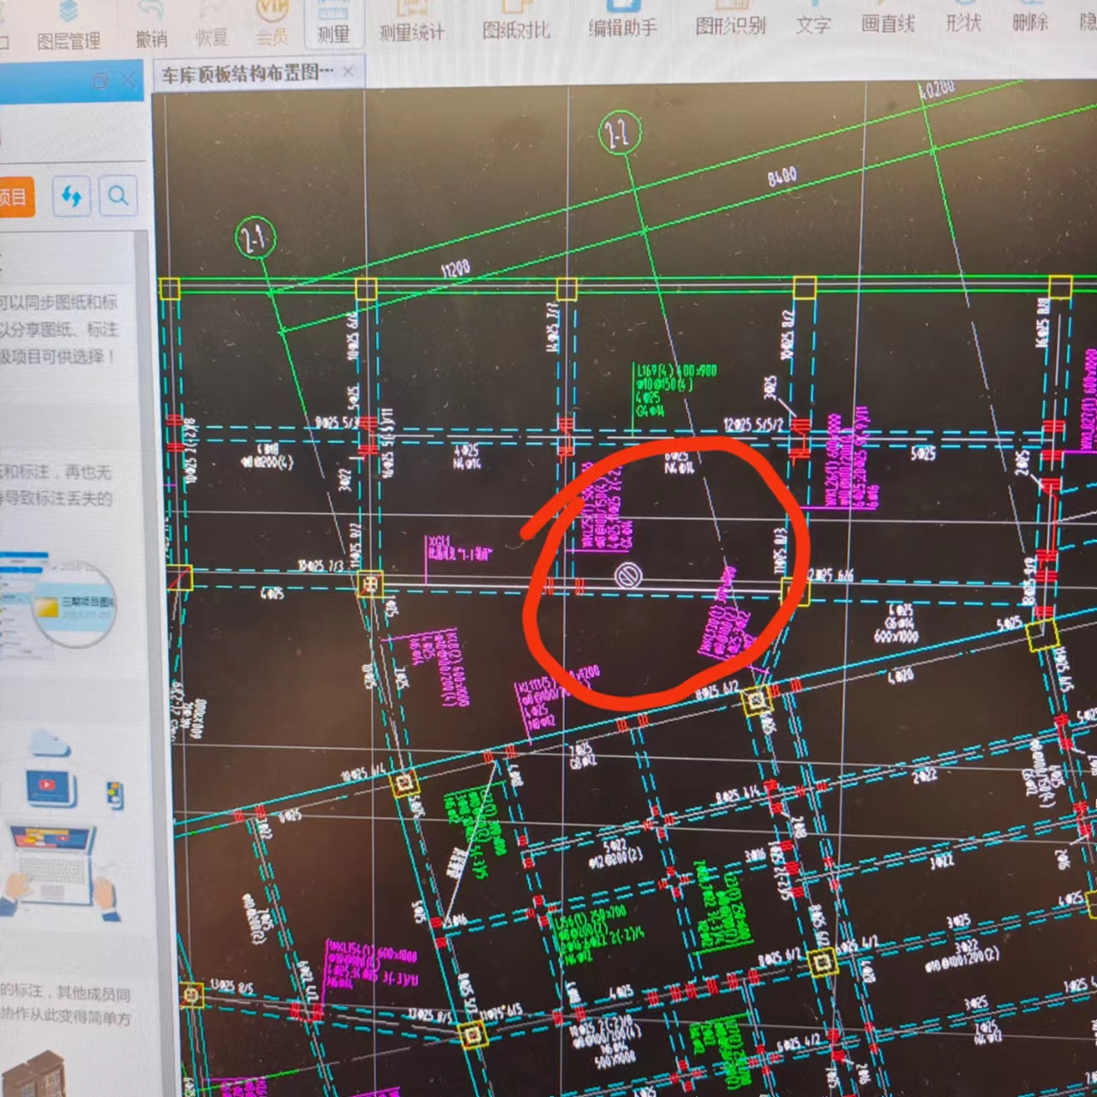
Task: Select the 图形识别 shape recognition tool
Action: 730,17
